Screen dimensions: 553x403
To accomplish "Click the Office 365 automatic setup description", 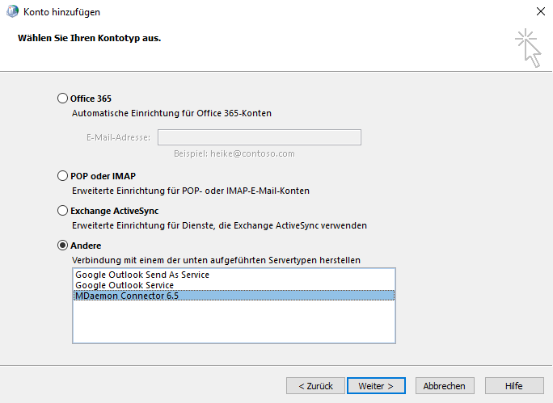I will tap(171, 114).
